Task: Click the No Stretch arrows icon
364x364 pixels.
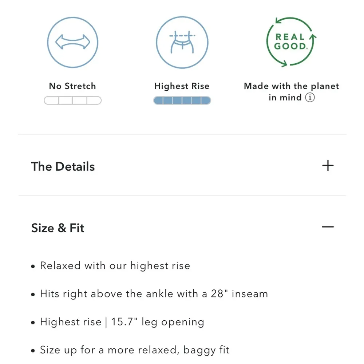Action: [x=72, y=42]
